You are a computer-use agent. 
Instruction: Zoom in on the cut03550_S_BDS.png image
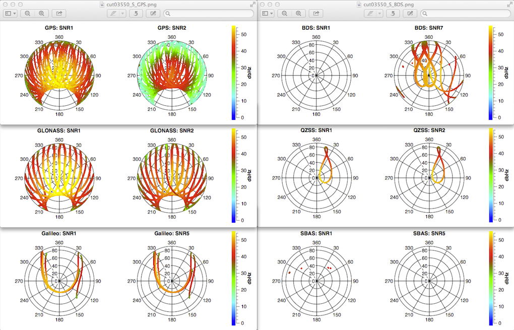[x=300, y=14]
